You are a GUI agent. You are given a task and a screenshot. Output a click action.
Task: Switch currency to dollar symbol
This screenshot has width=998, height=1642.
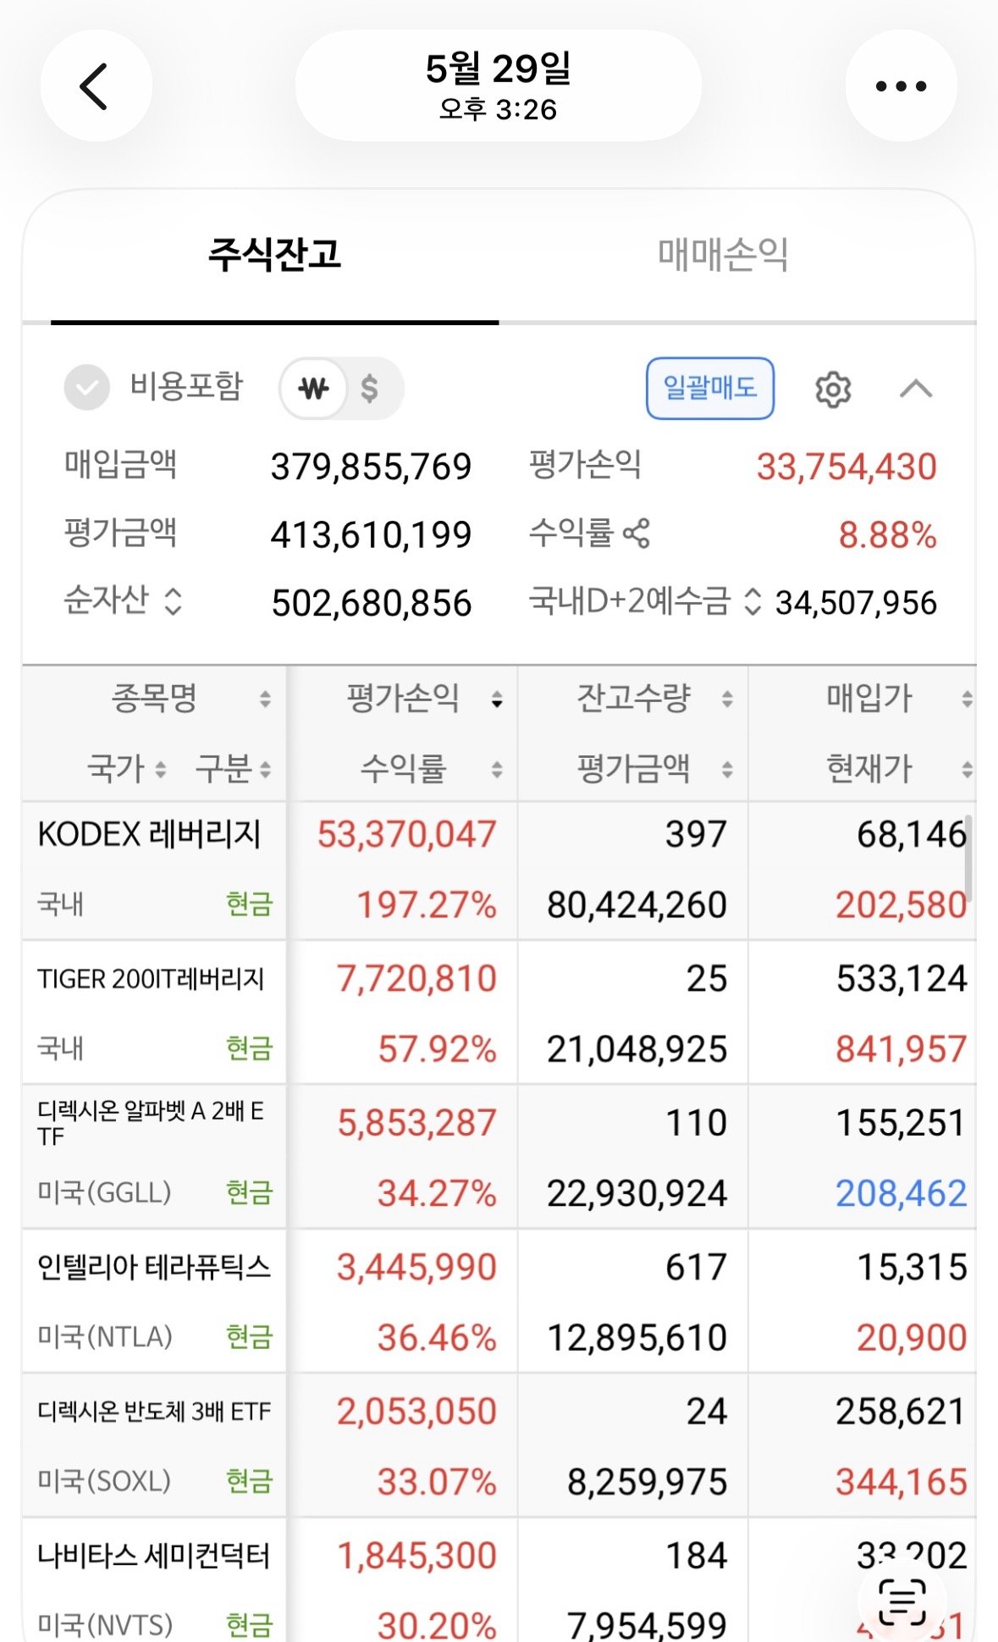click(x=369, y=389)
